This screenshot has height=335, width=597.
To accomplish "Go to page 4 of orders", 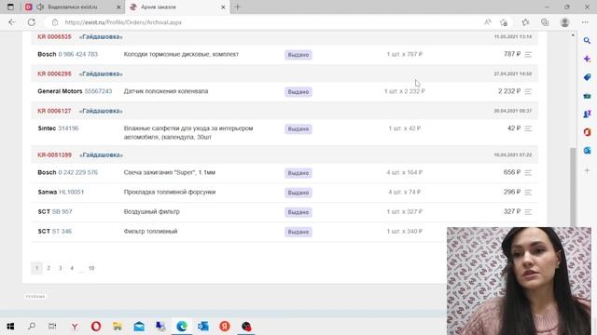I will [72, 268].
